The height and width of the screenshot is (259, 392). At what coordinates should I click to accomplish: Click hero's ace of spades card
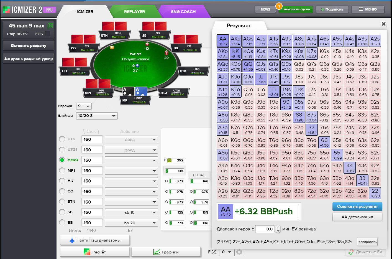128,91
